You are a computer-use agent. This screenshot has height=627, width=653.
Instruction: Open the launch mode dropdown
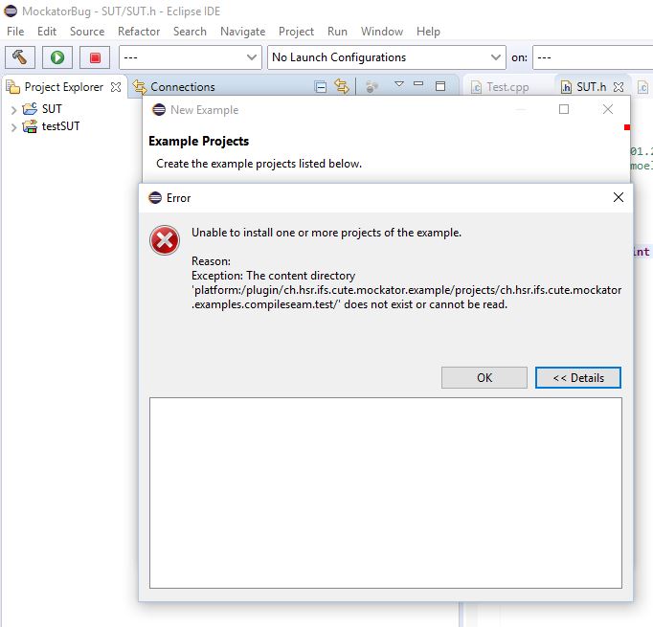point(191,57)
